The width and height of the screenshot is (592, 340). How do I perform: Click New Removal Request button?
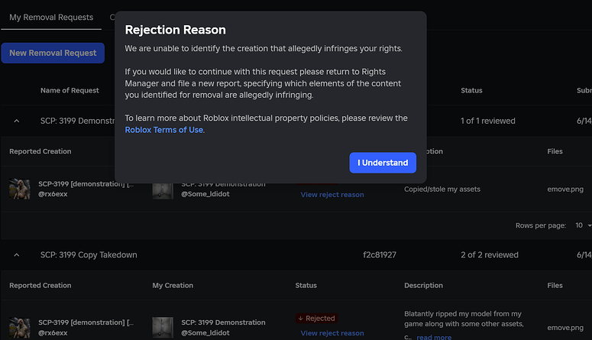point(53,53)
